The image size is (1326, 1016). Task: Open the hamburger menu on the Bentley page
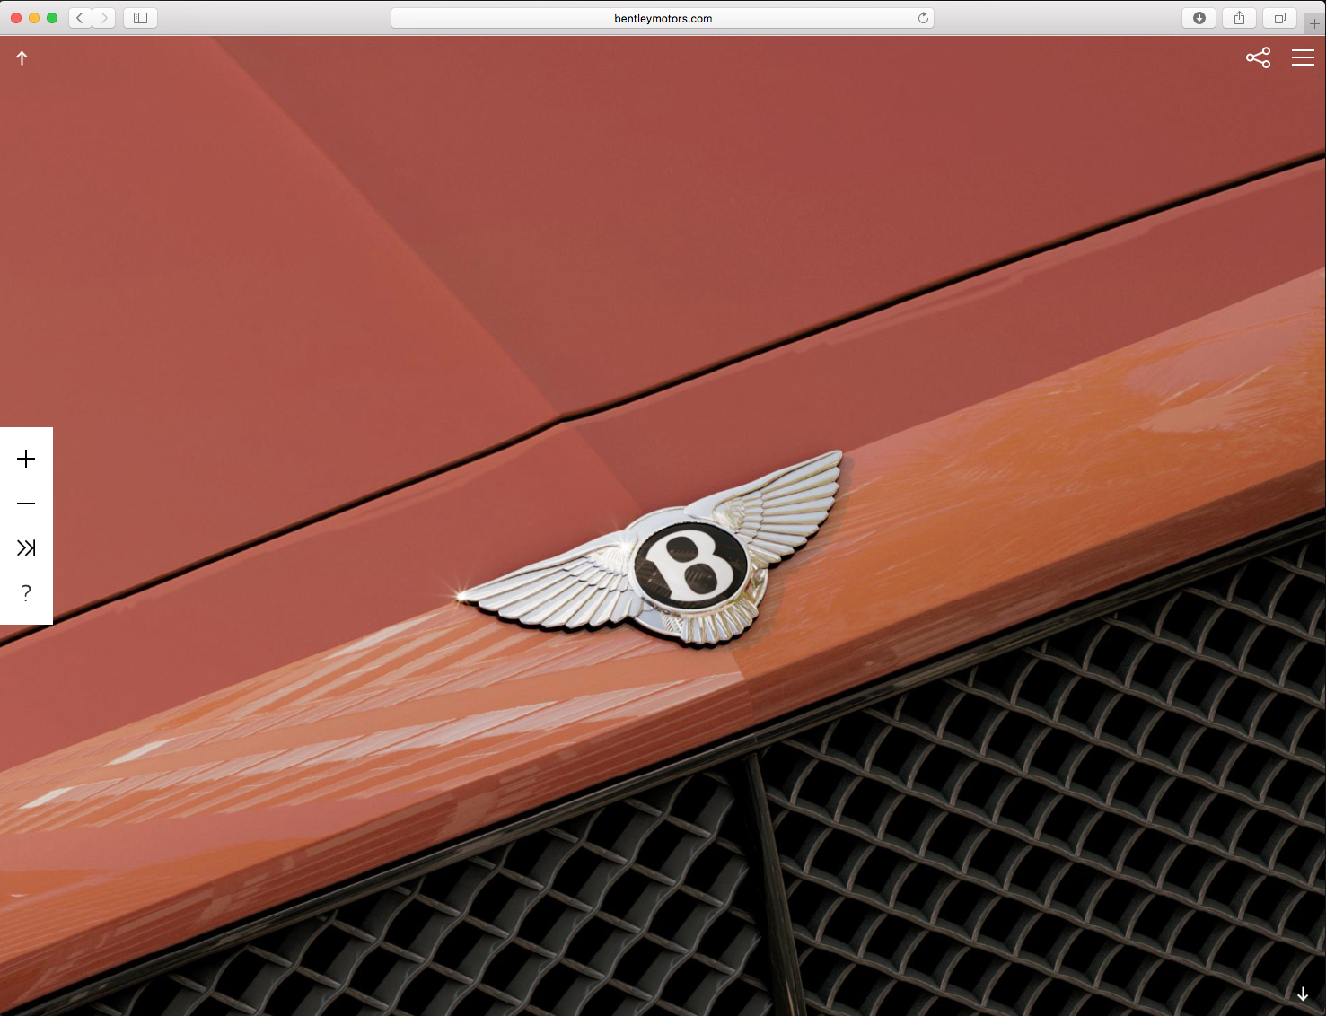pyautogui.click(x=1303, y=58)
